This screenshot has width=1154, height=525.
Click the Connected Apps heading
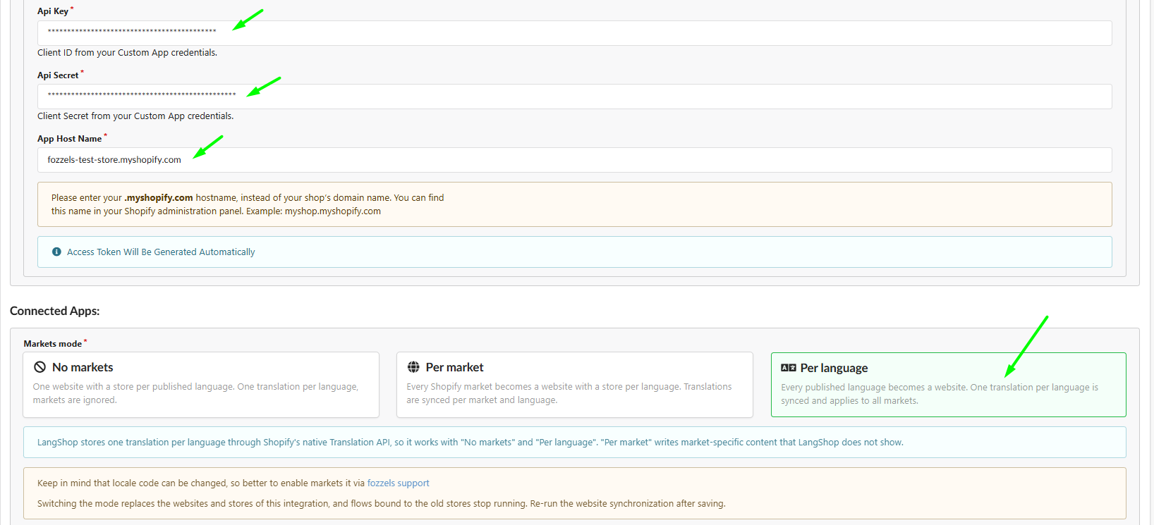[x=55, y=311]
